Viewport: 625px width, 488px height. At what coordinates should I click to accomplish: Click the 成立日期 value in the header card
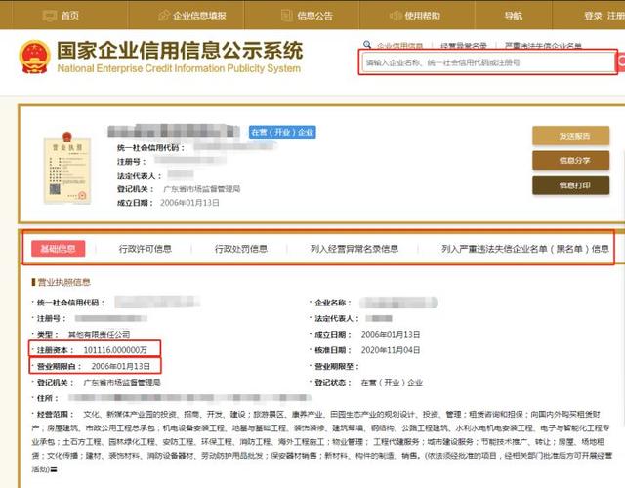point(189,203)
